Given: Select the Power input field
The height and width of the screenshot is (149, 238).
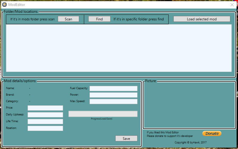Looking at the screenshot, I should click(x=113, y=95).
